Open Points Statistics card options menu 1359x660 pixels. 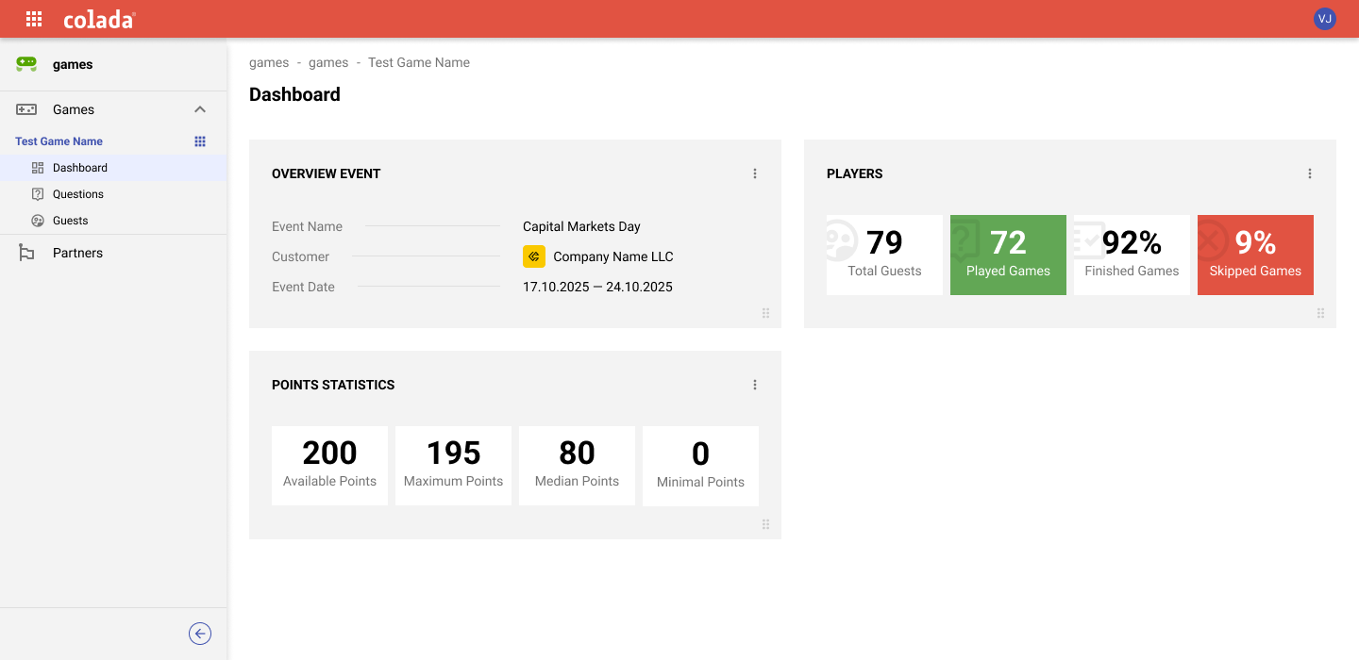tap(755, 385)
